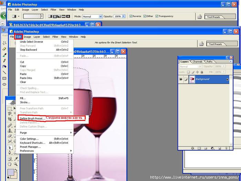
Task: Delete layer trash icon
Action: [226, 148]
